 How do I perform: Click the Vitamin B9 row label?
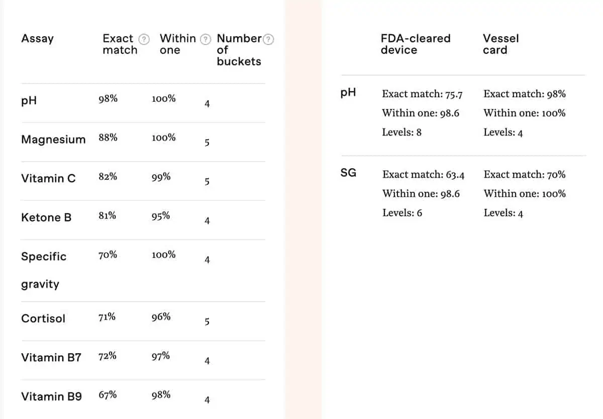point(51,396)
